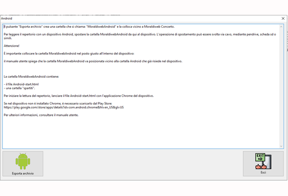This screenshot has height=196, width=288.
Task: Click the 'Attenzione!' line
Action: pos(11,46)
